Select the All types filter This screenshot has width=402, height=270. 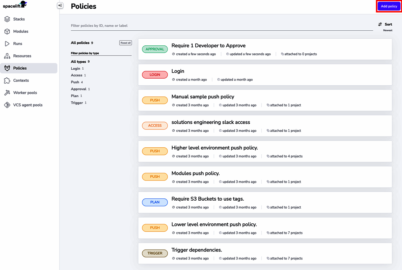tap(78, 62)
